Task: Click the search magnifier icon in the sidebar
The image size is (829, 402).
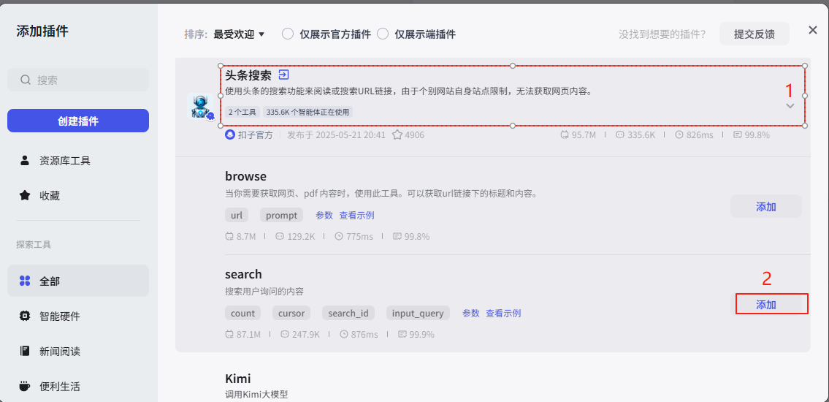Action: (x=25, y=80)
